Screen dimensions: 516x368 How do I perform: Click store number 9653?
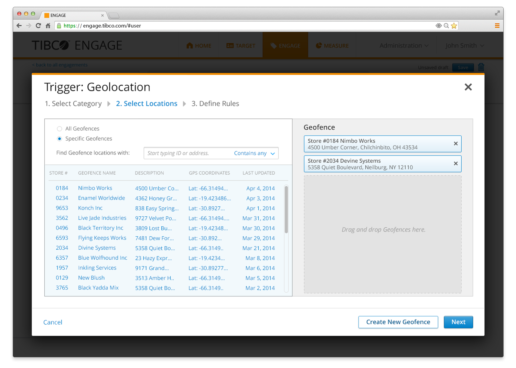pos(62,208)
